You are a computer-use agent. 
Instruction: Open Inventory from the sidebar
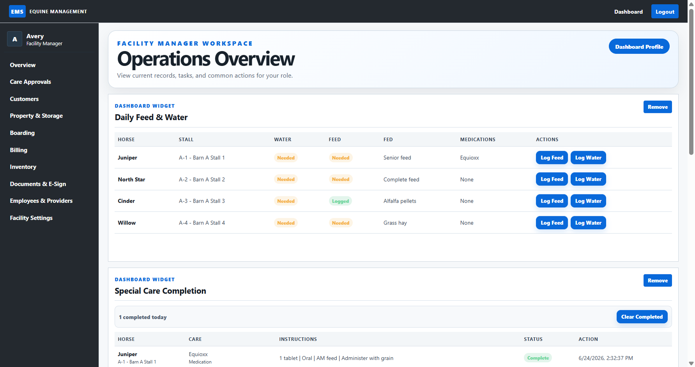tap(23, 167)
